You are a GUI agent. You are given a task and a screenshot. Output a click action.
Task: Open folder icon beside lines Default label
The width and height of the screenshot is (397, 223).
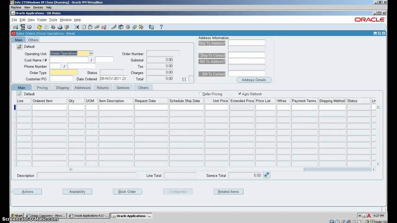coord(19,94)
